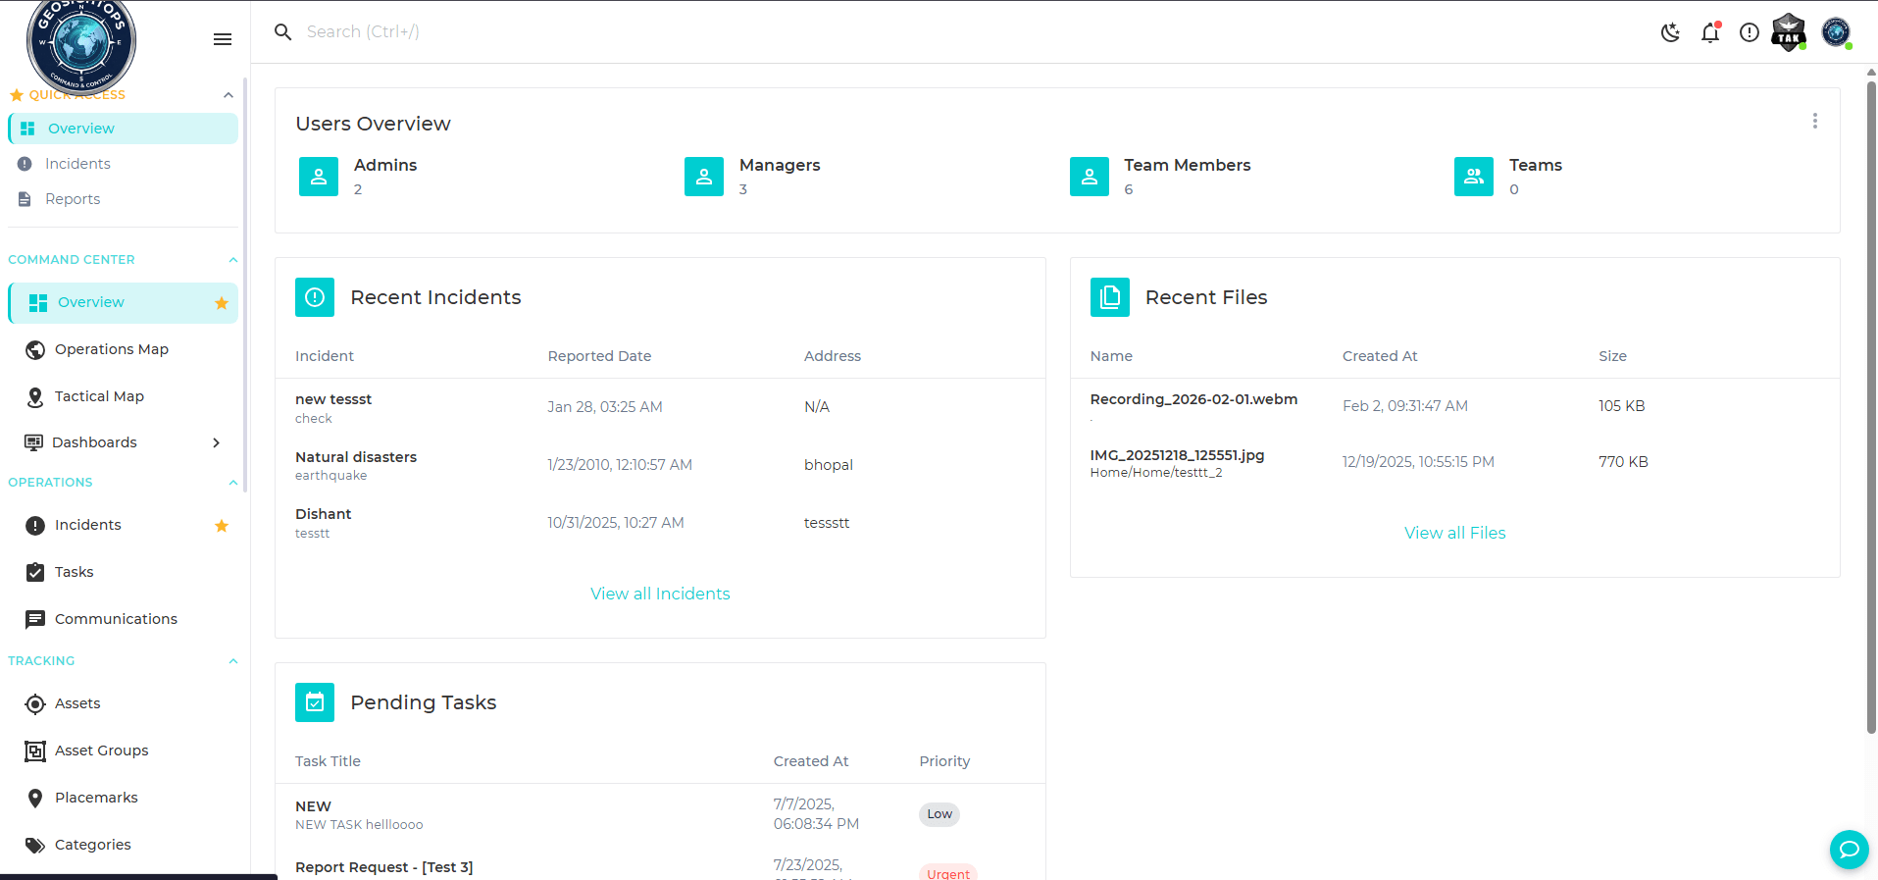Click the Recent Files header icon

(x=1109, y=297)
